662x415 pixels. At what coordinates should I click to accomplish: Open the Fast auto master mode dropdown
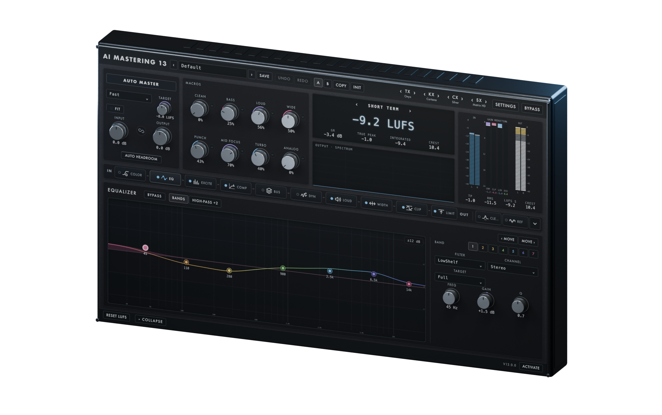coord(128,96)
